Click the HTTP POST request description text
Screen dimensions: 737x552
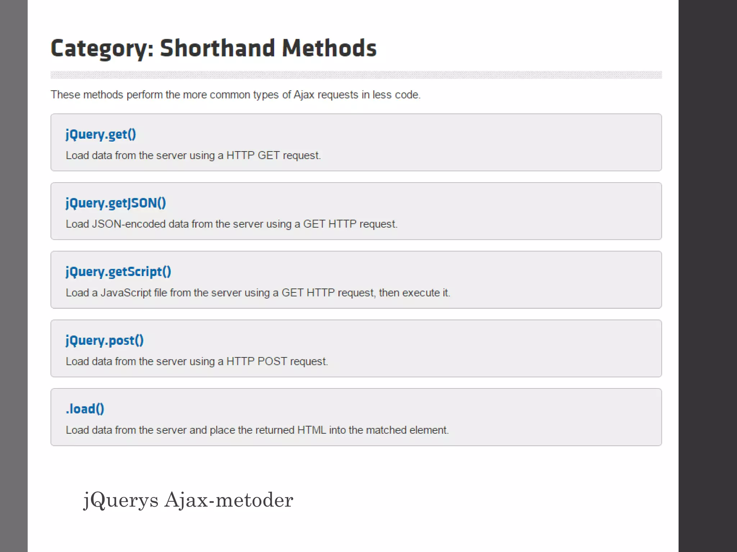pyautogui.click(x=197, y=362)
